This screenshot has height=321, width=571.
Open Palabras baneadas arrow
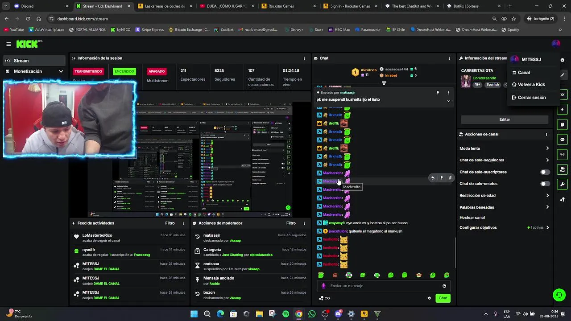(x=547, y=207)
